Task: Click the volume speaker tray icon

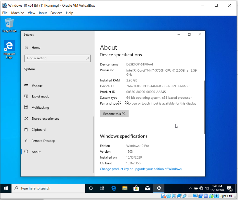Action: 207,188
